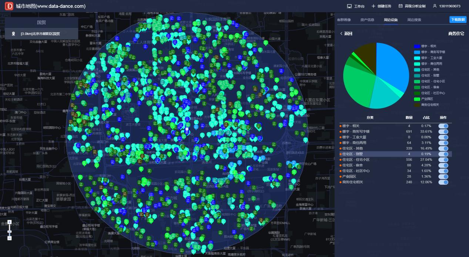The height and width of the screenshot is (257, 469).
Task: Click the 数量 column header
Action: click(409, 117)
